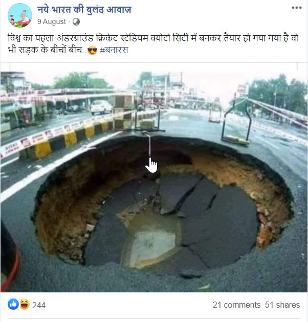Viewport: 308px width, 322px height.
Task: Click the Hindi caption text of the post
Action: click(153, 44)
